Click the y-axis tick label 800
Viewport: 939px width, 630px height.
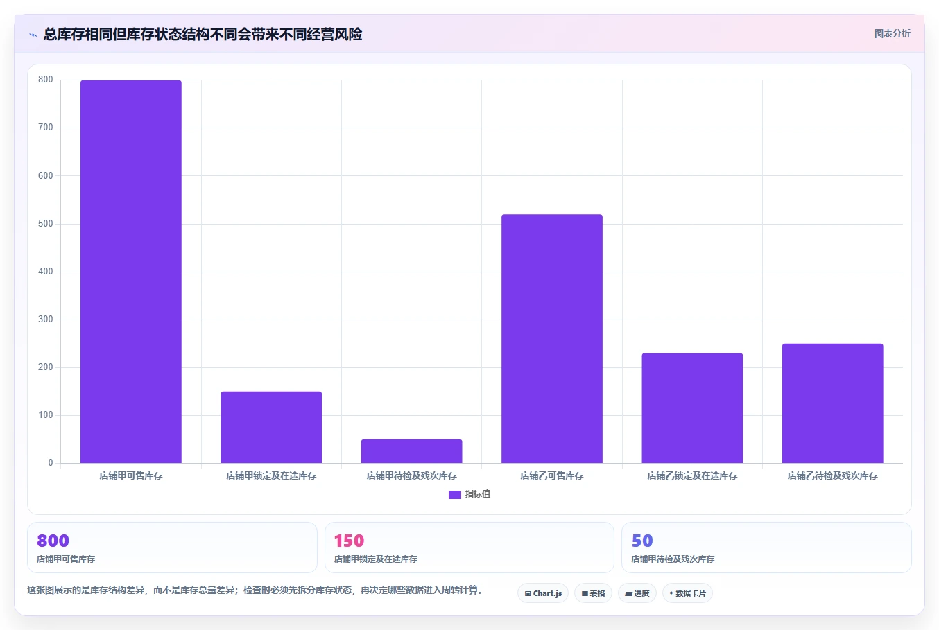pos(46,80)
